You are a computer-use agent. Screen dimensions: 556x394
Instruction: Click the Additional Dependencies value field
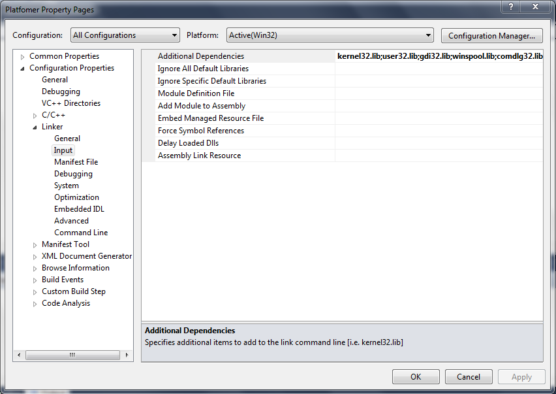pyautogui.click(x=439, y=56)
